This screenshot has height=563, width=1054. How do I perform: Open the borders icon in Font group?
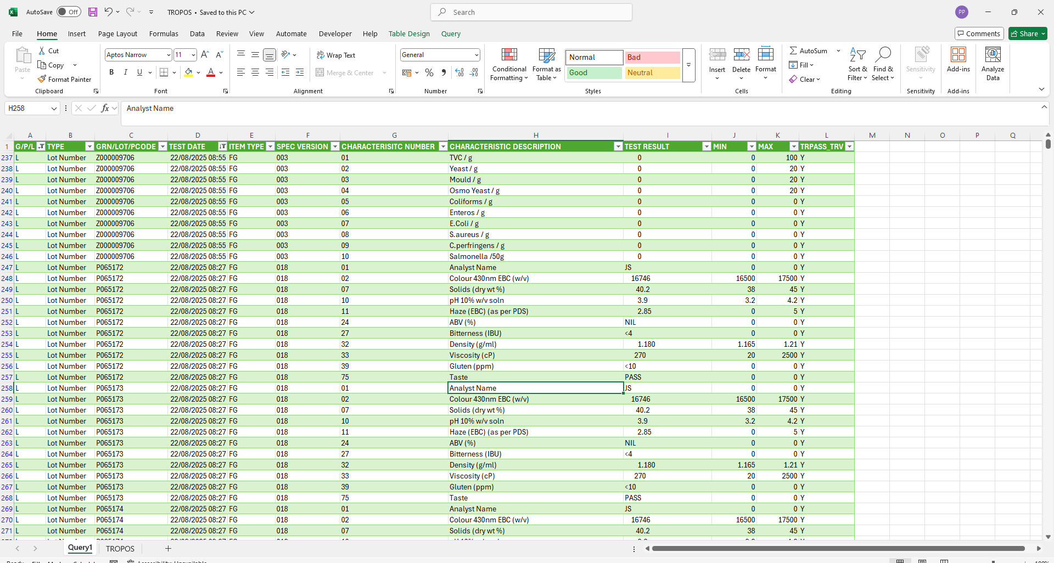pos(164,72)
